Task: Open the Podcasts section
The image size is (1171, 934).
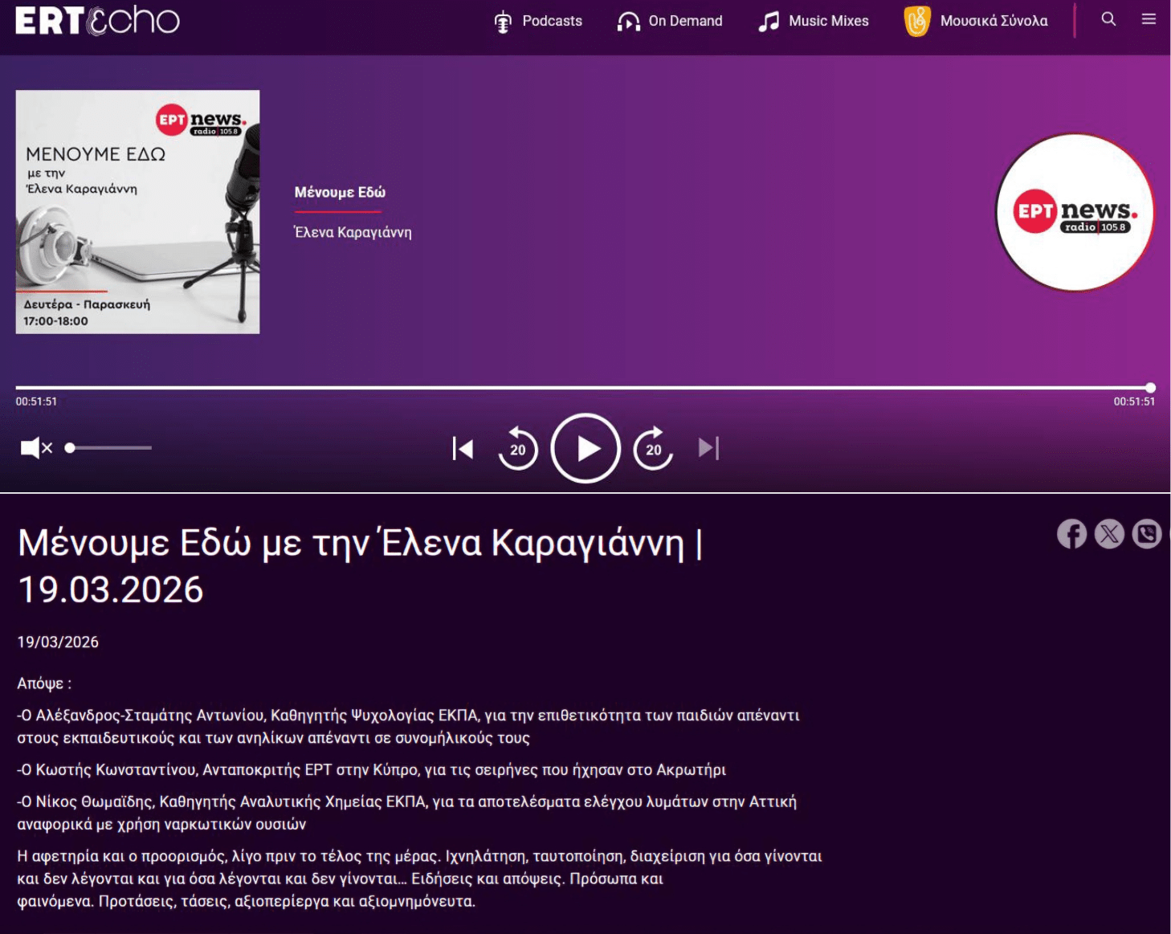Action: (x=538, y=21)
